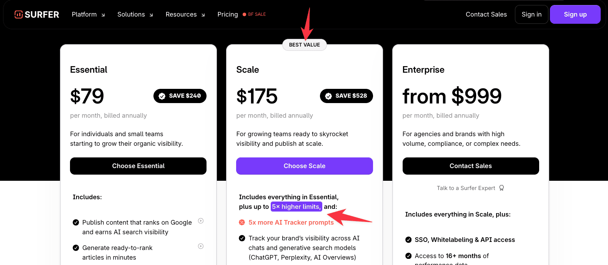Click the award icon beside "Talk to a Surfer Expert"

[501, 188]
